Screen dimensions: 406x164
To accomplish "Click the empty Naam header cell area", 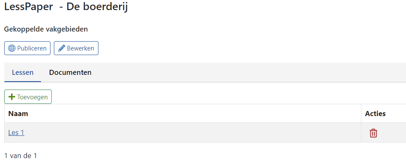I will coord(194,114).
